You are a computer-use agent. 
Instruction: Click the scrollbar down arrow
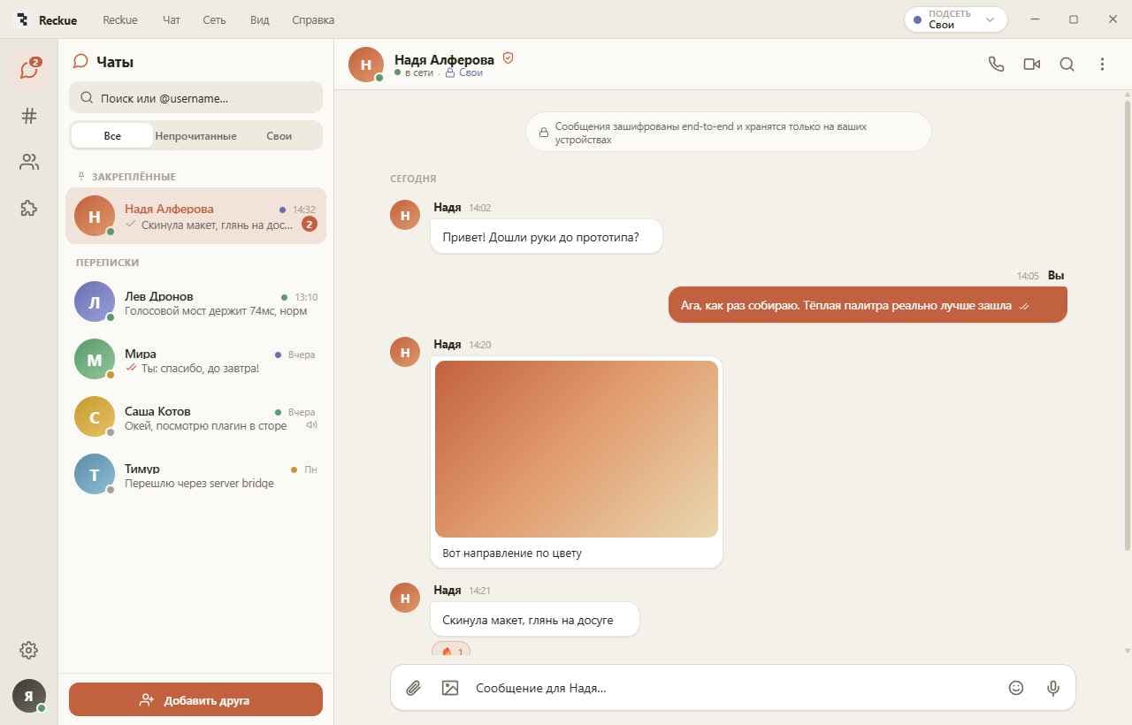(x=1127, y=651)
